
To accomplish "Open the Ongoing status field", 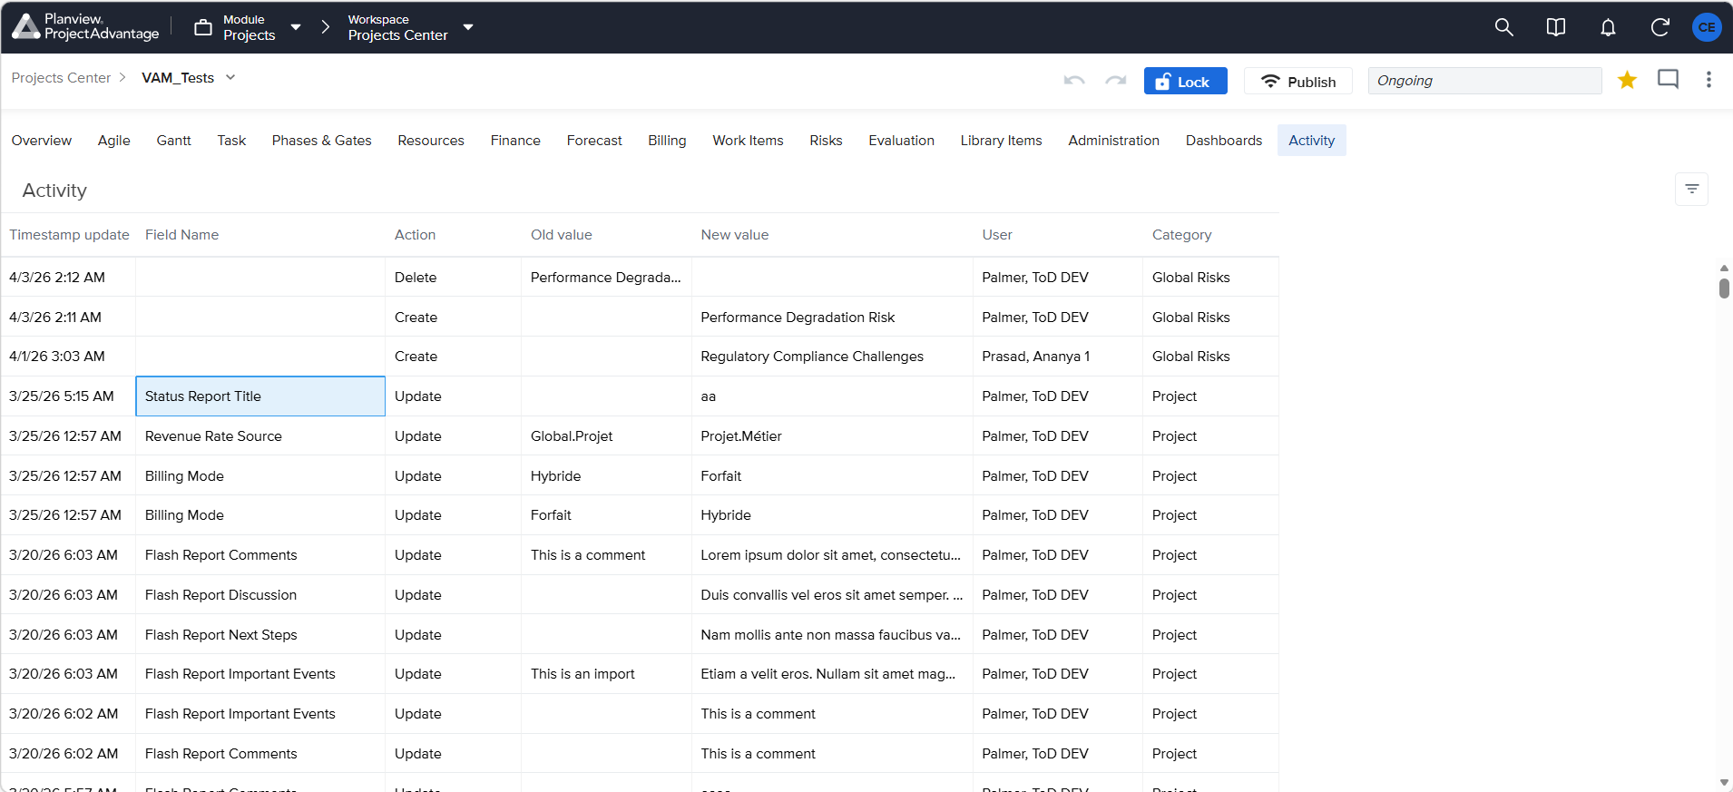I will tap(1484, 81).
